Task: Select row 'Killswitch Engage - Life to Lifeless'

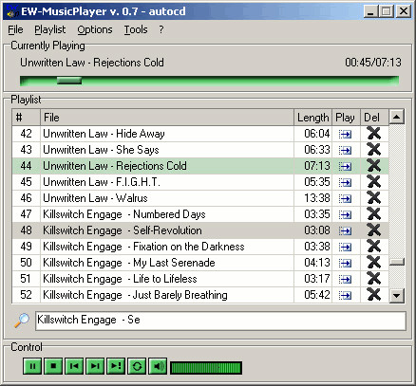Action: pyautogui.click(x=200, y=279)
